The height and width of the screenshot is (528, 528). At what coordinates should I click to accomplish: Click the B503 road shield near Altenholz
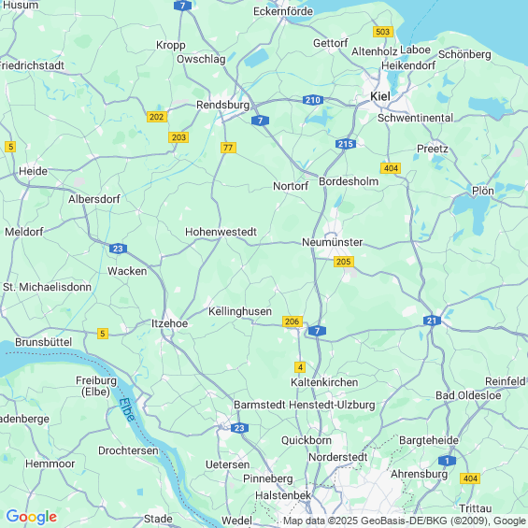383,32
